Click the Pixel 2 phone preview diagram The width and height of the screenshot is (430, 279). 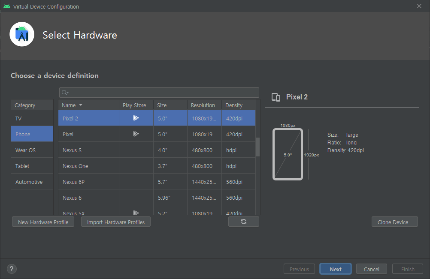click(288, 154)
